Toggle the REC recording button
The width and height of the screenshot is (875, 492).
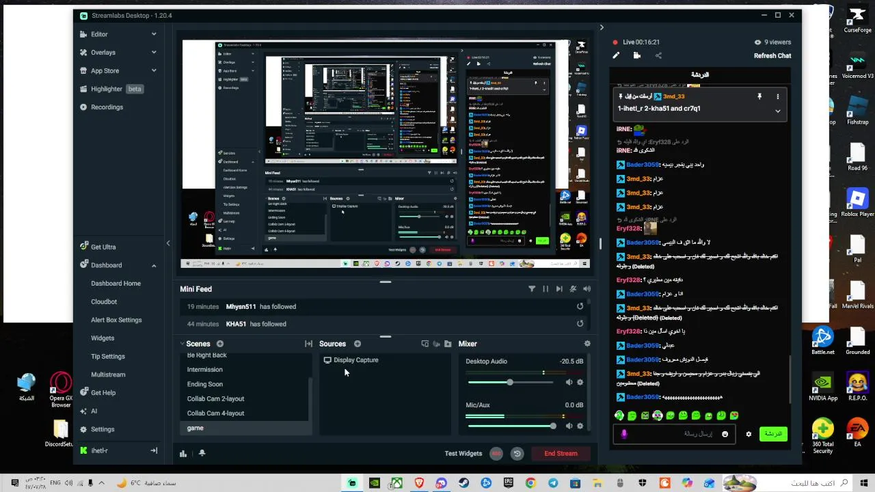(x=496, y=454)
